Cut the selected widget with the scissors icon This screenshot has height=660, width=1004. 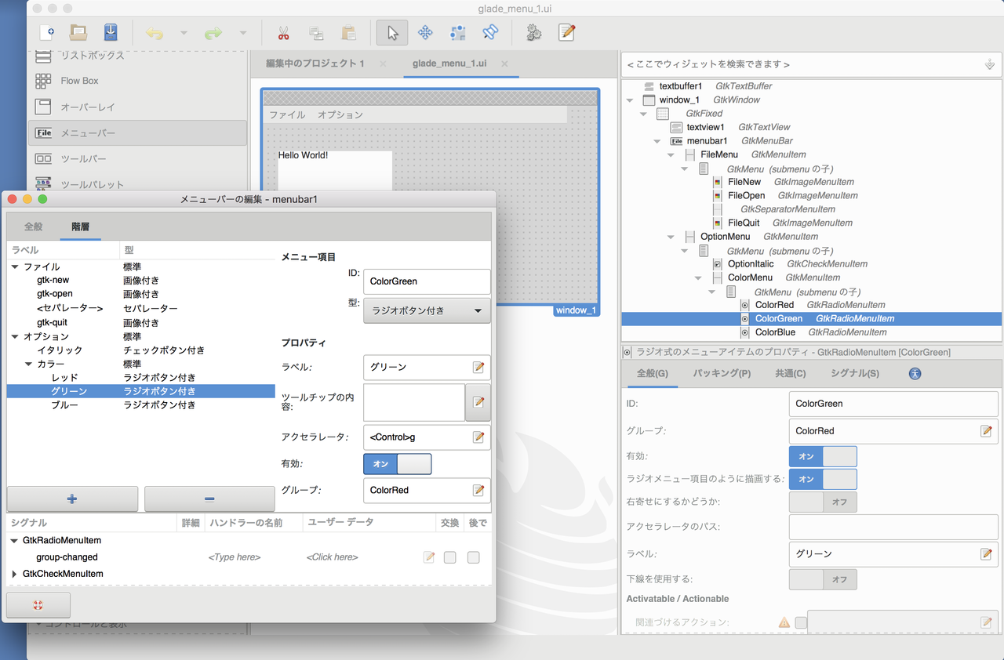pos(283,32)
